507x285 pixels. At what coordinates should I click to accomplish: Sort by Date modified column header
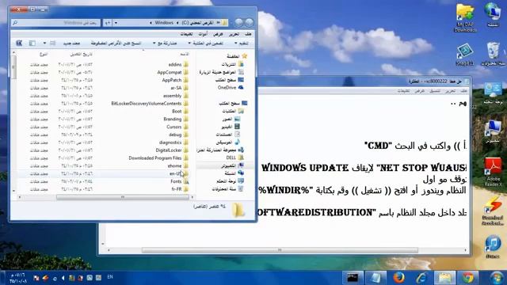pos(81,54)
